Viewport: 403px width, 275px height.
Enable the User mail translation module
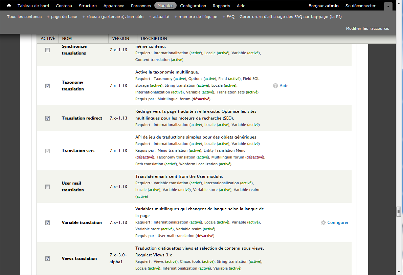(x=48, y=187)
